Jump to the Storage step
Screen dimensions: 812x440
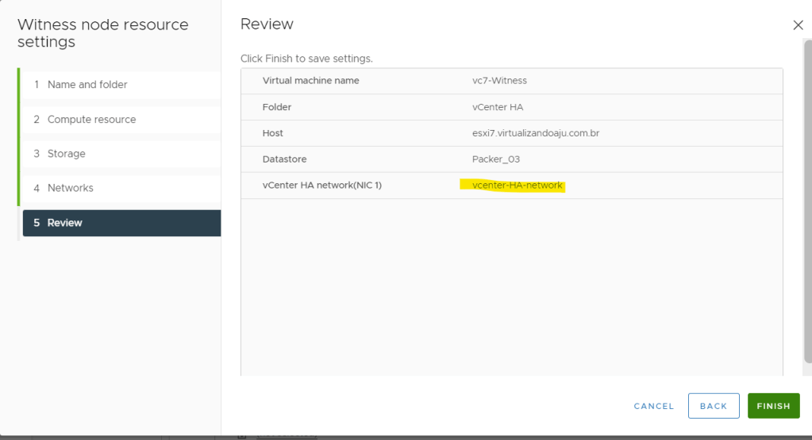pyautogui.click(x=66, y=154)
